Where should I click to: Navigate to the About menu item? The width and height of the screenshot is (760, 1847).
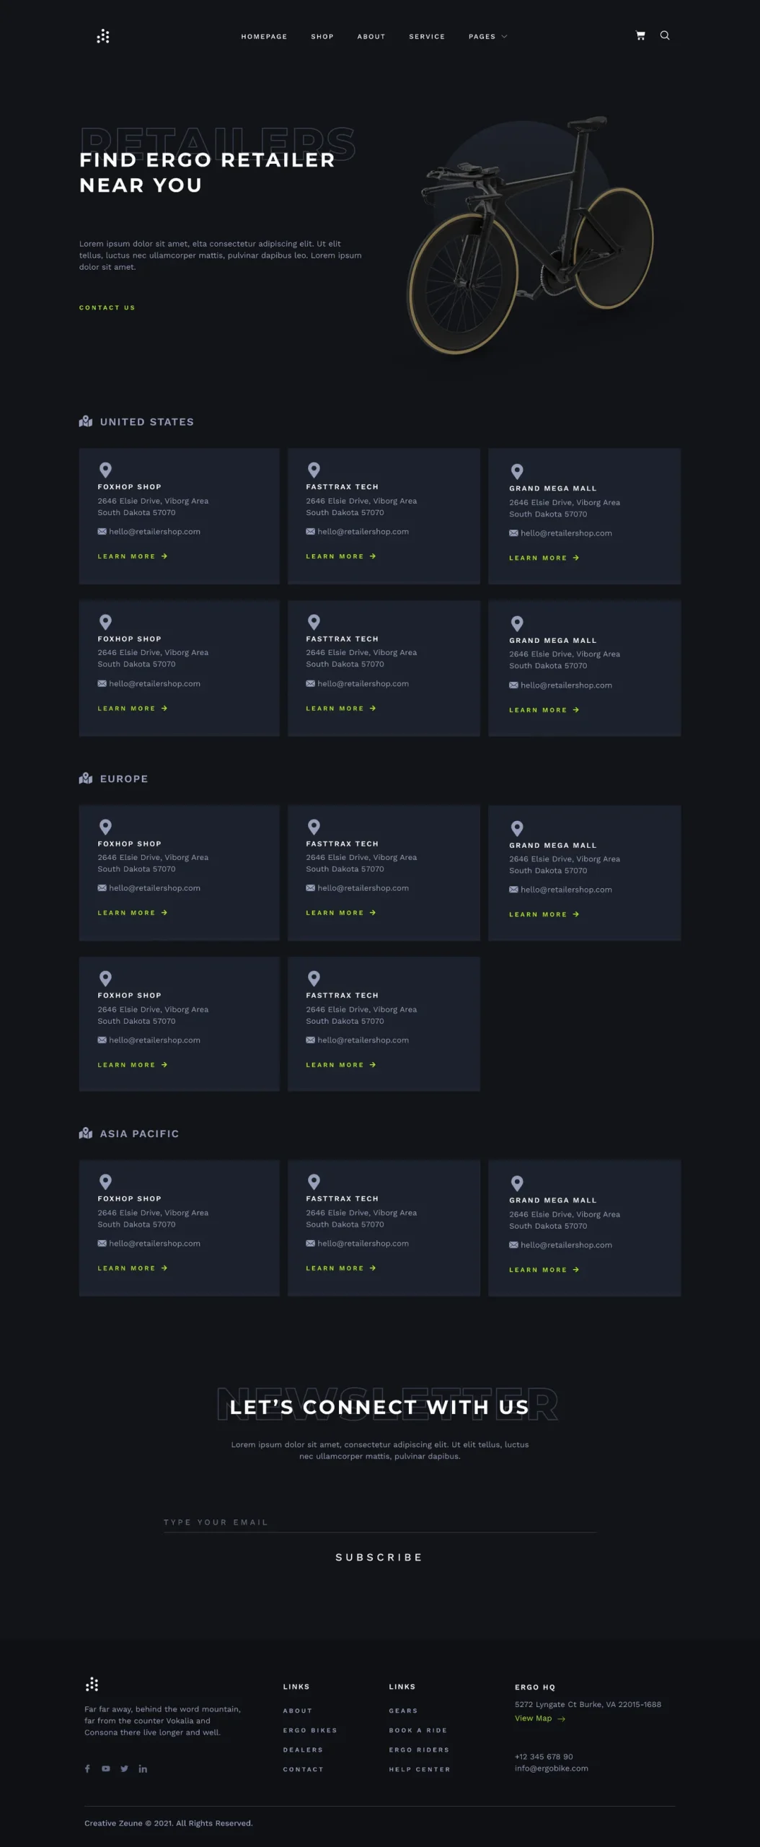371,37
